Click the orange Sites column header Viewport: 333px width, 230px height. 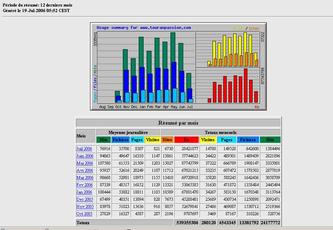(x=167, y=139)
